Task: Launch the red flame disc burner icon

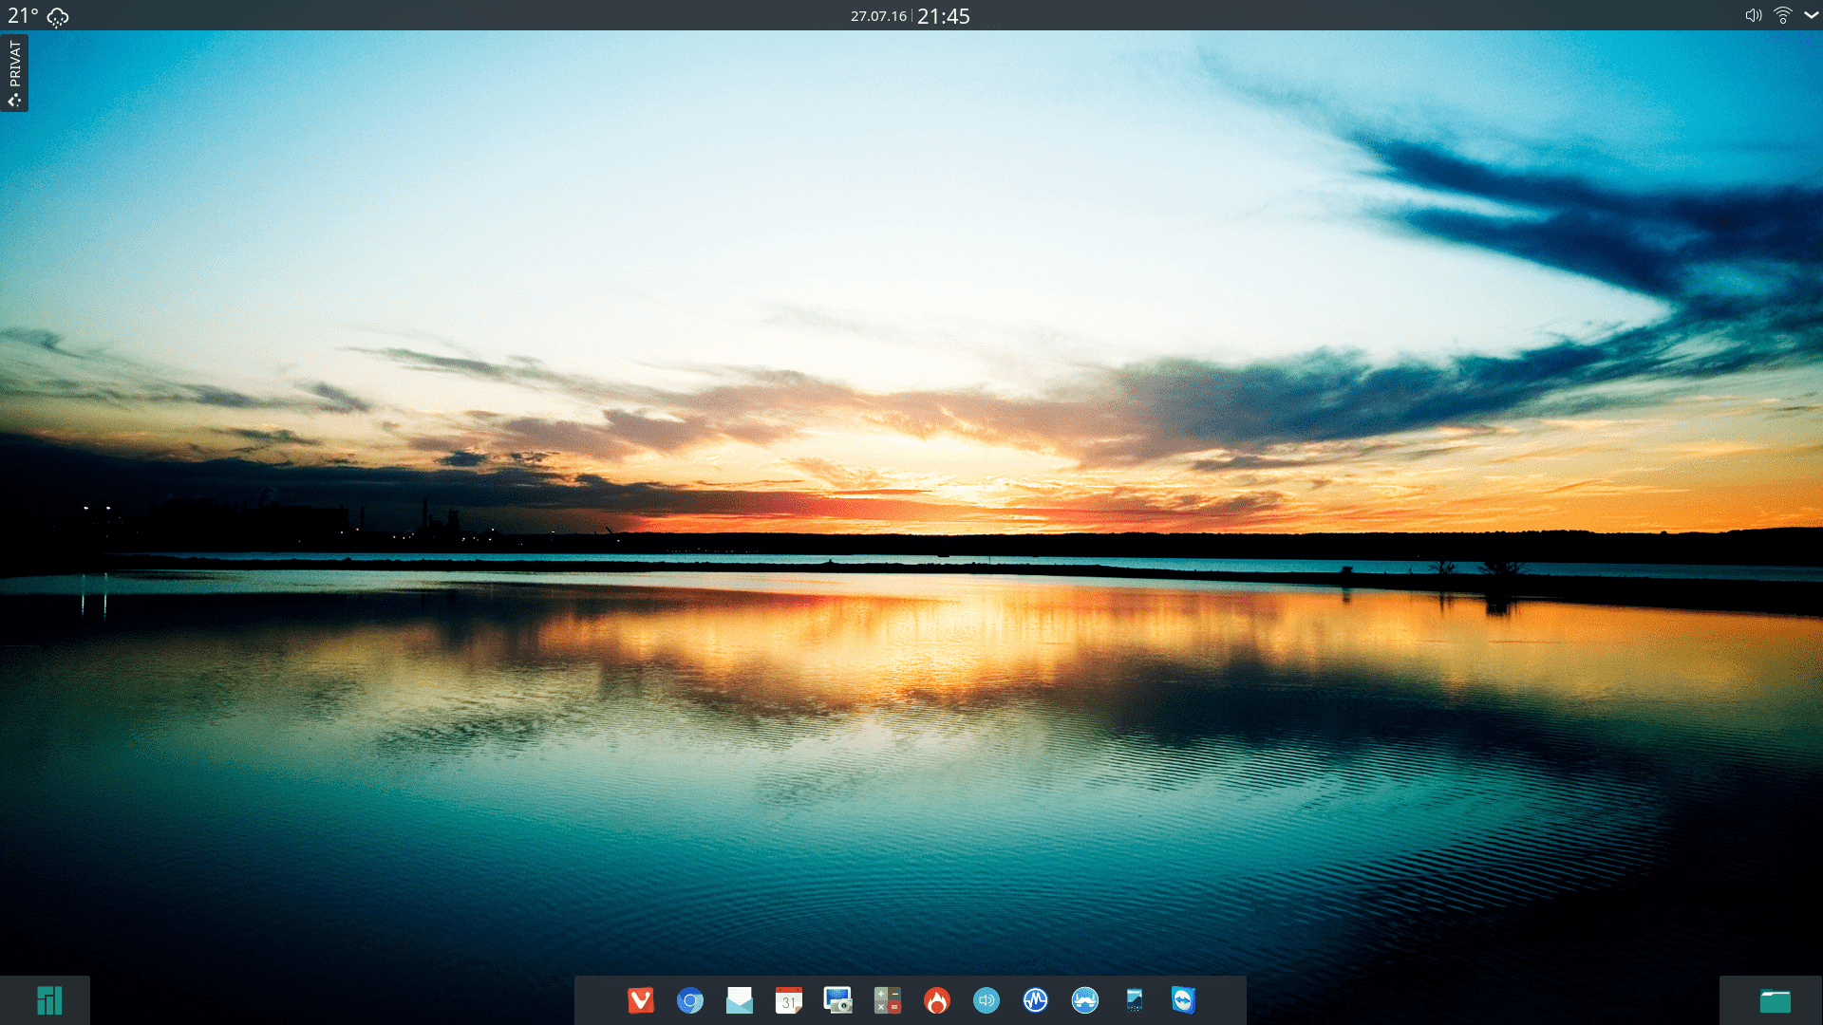Action: click(937, 1000)
